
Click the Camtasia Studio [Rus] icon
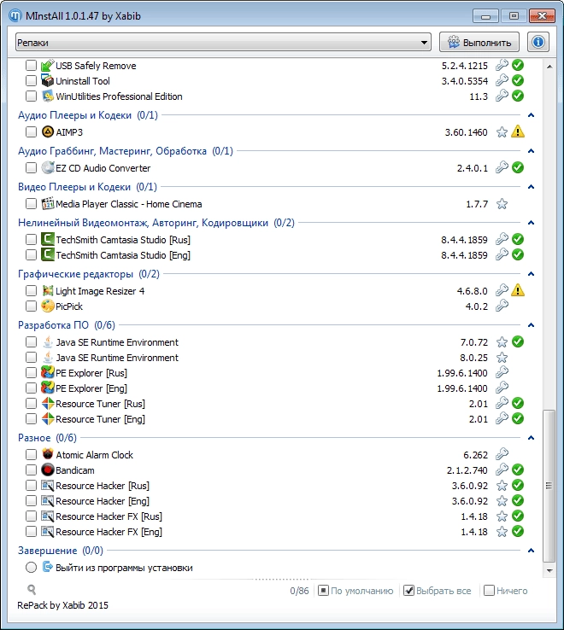pos(48,240)
